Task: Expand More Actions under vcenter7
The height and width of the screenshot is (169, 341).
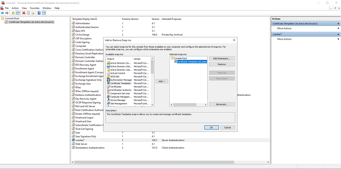Action: (284, 39)
